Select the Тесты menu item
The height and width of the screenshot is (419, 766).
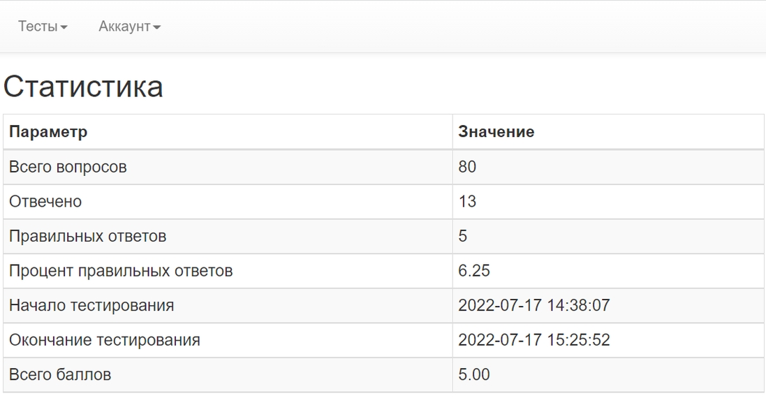pos(38,27)
